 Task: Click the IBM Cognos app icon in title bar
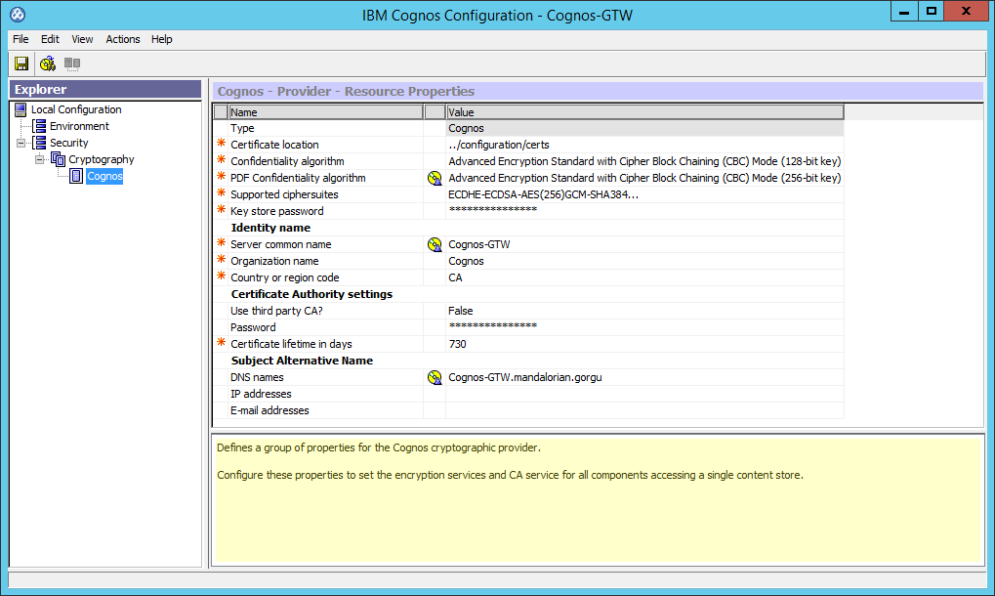[18, 14]
